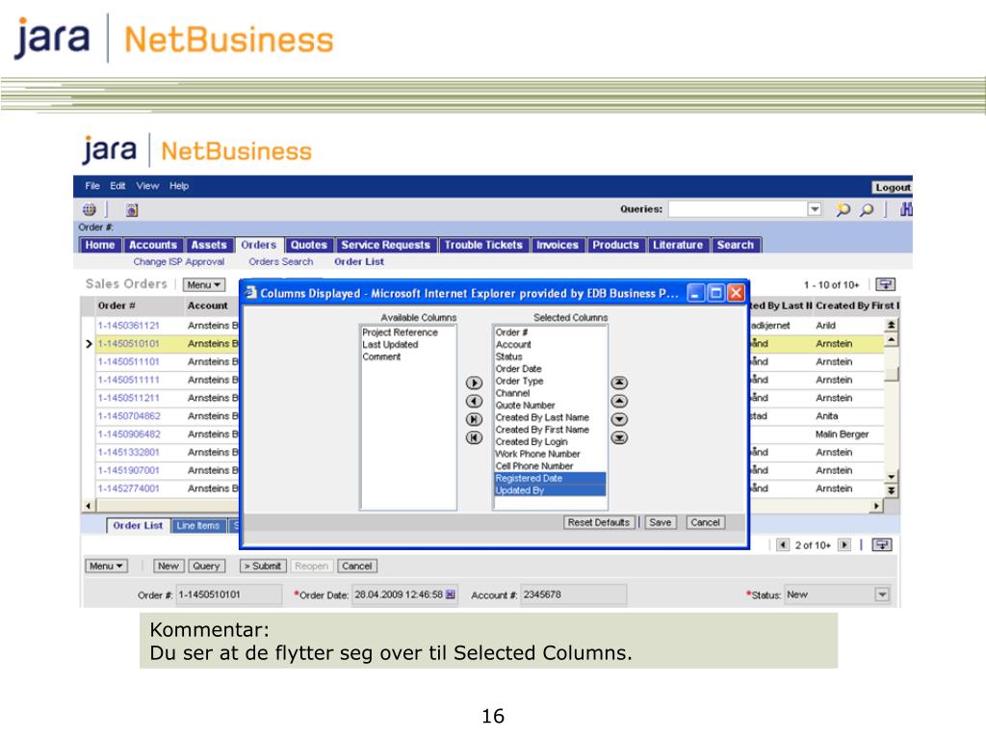Click the first magnifier query icon
Screen dimensions: 986x740
[x=843, y=209]
